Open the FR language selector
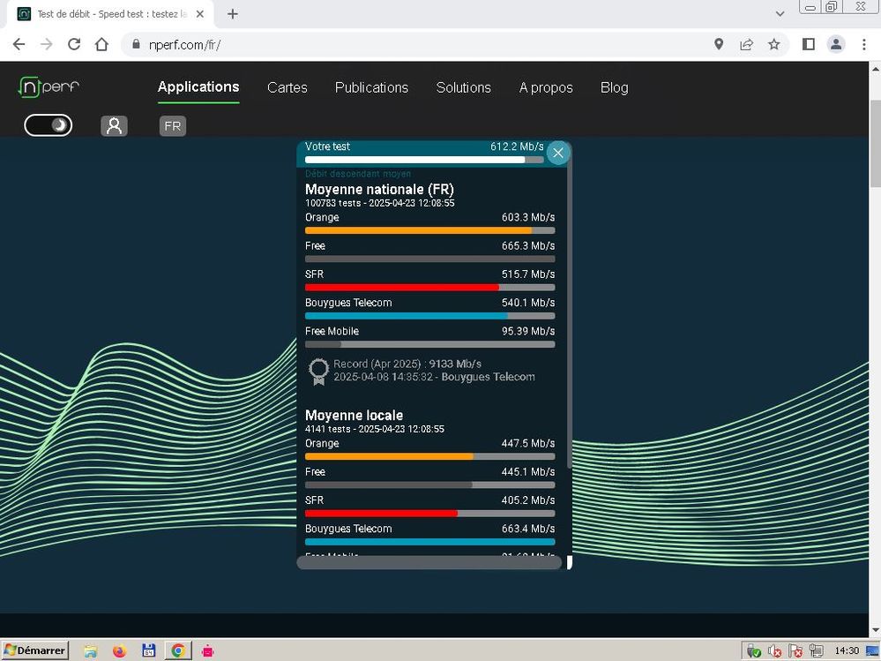Screen dimensions: 881x661 coord(173,126)
